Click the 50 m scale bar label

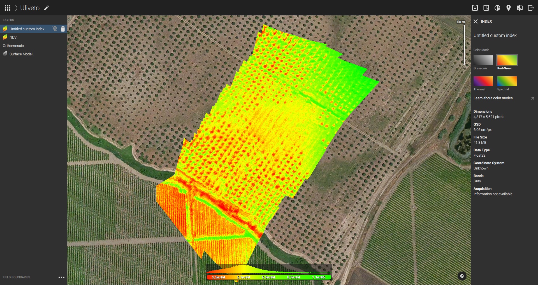[x=461, y=22]
